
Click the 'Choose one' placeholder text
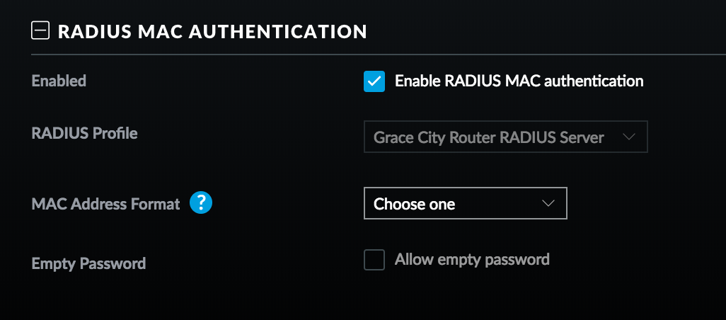click(x=415, y=204)
